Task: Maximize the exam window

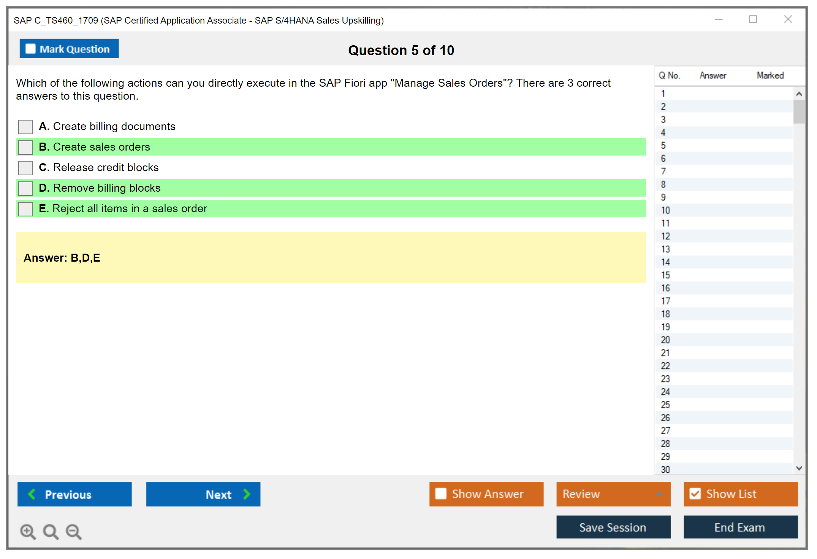Action: 753,19
